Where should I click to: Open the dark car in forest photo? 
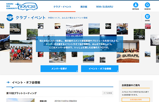(x=139, y=35)
